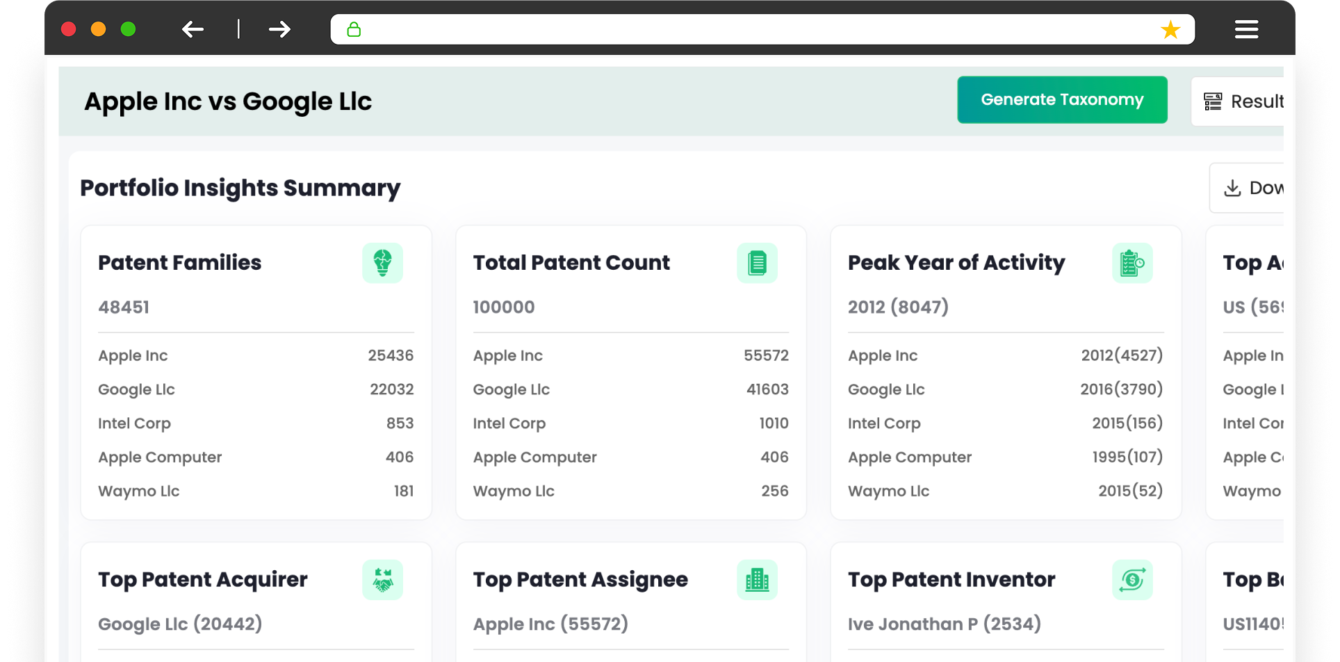The image size is (1340, 662).
Task: Click the yellow minimize window dot
Action: point(98,29)
